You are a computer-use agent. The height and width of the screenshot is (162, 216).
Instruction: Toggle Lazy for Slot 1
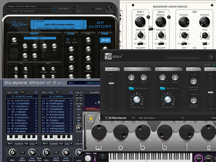(x=36, y=144)
